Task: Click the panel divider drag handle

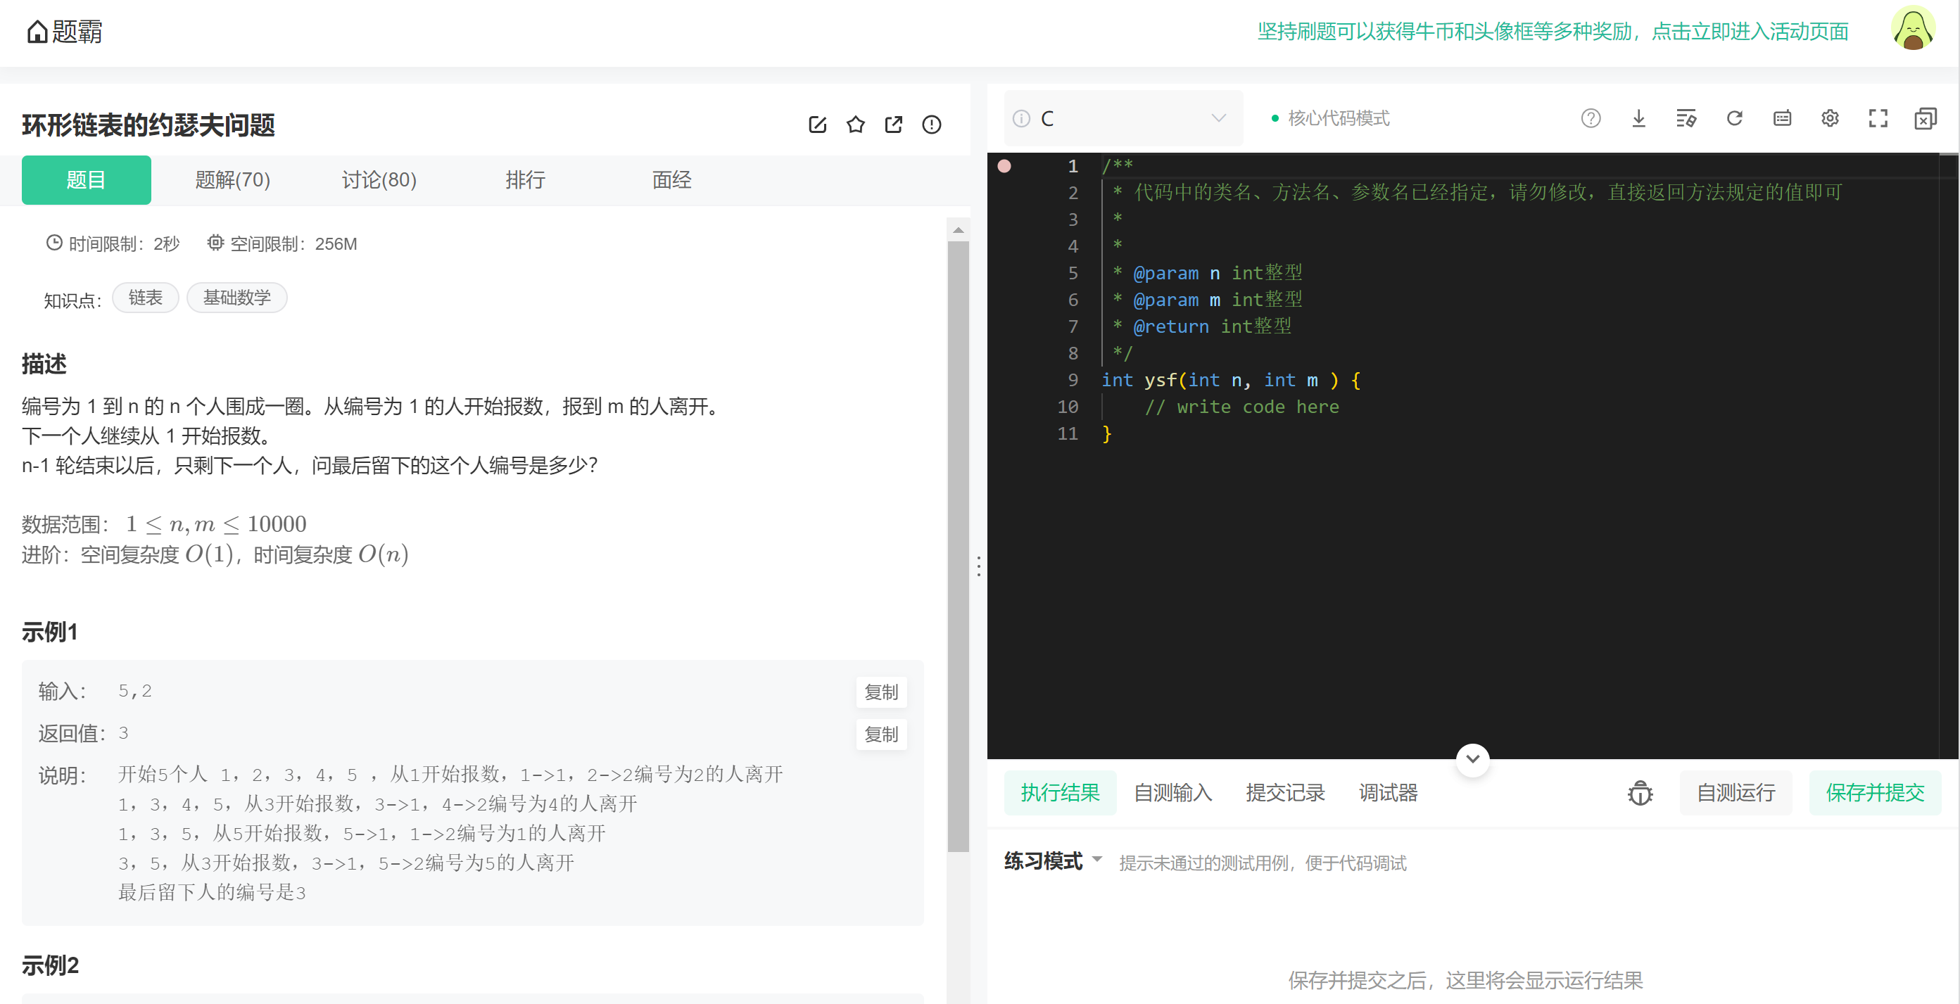Action: [x=978, y=566]
